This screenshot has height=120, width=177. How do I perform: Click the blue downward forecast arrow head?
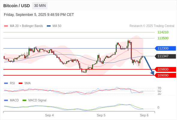click(x=152, y=73)
